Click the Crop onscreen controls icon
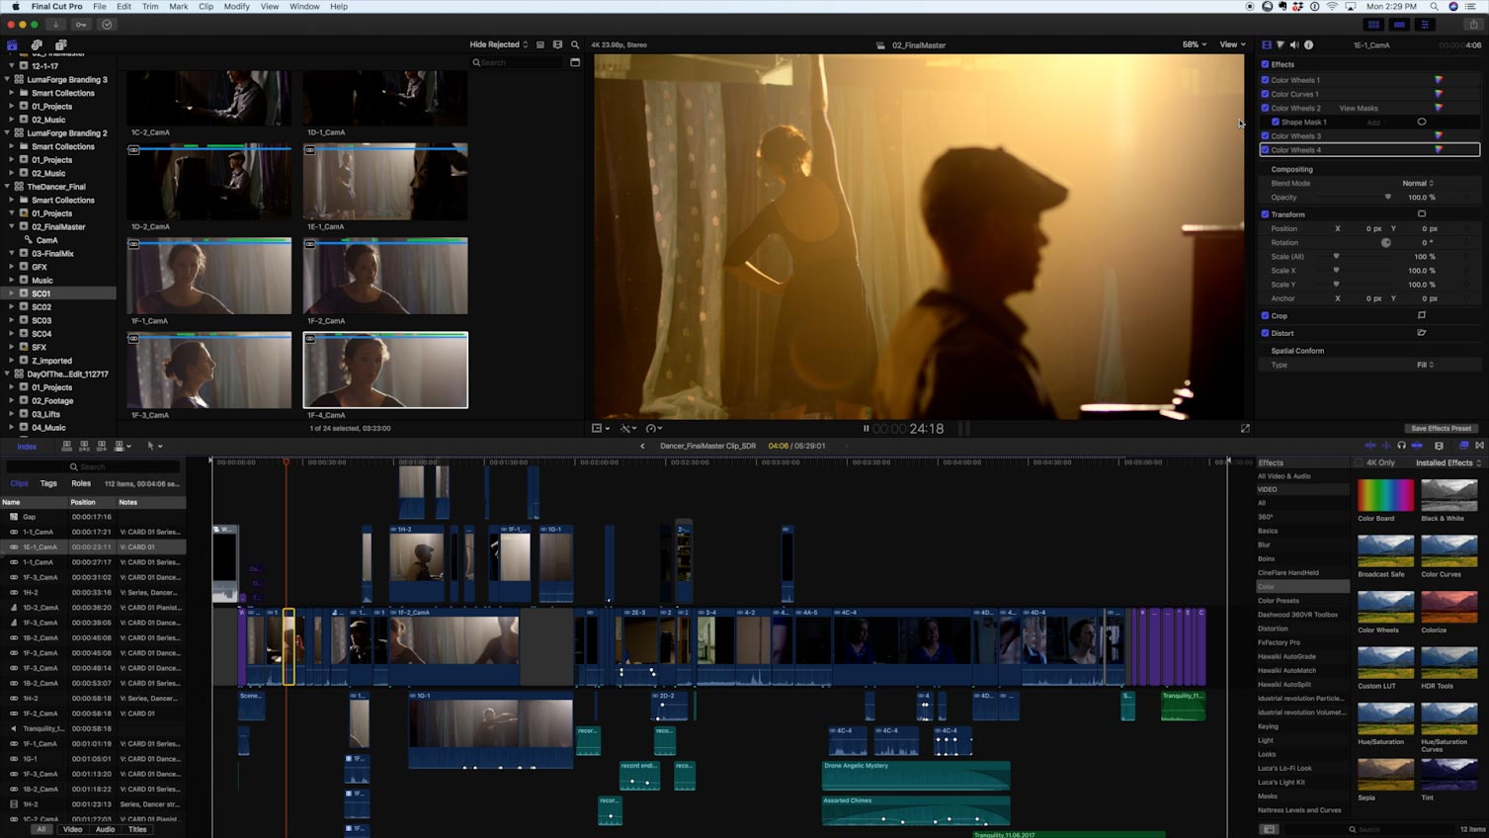Screen dimensions: 1489x838 point(1422,315)
